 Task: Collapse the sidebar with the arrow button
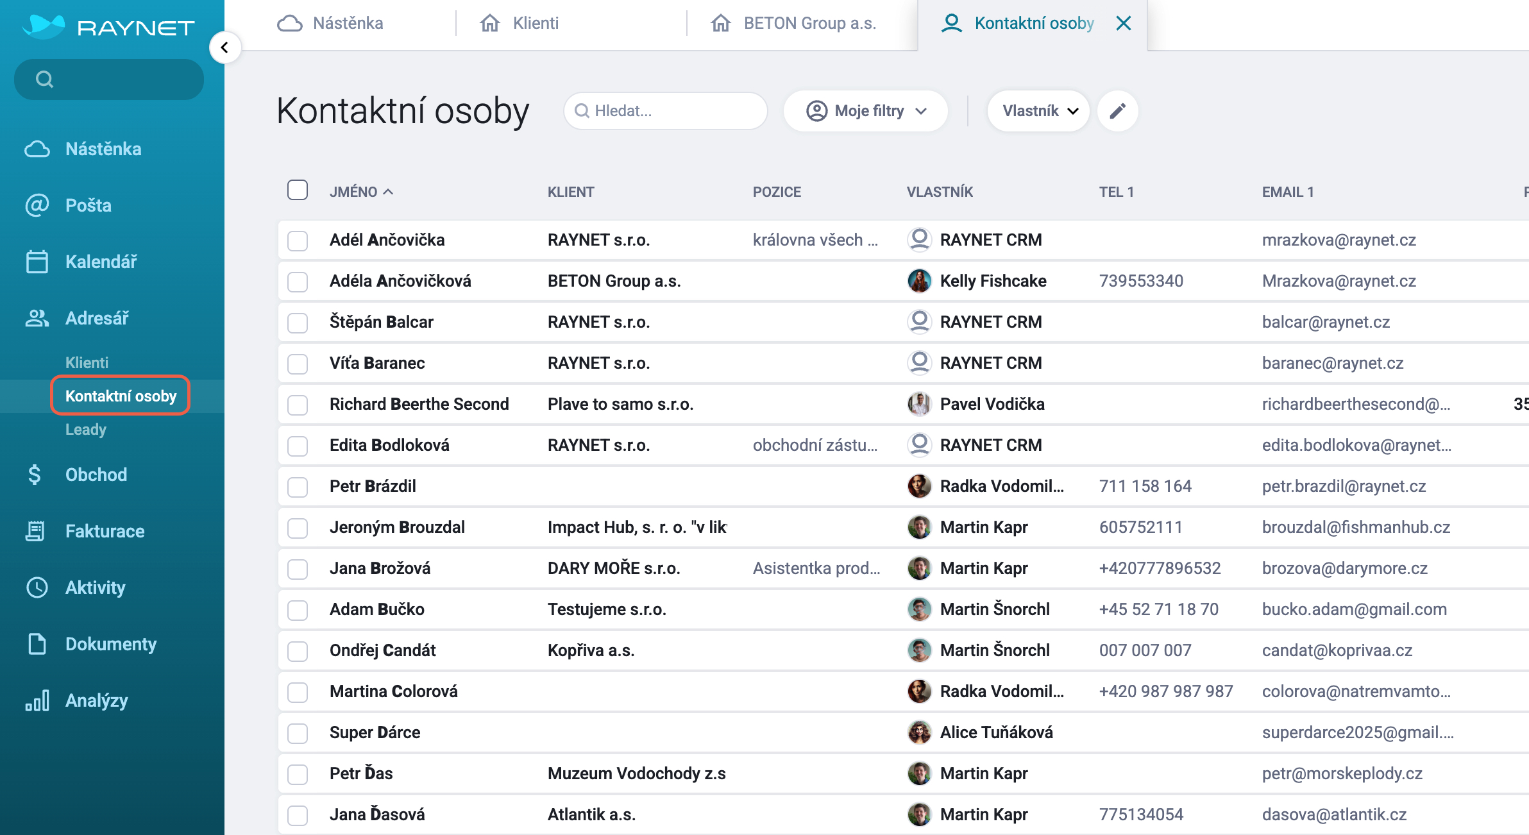pos(224,47)
